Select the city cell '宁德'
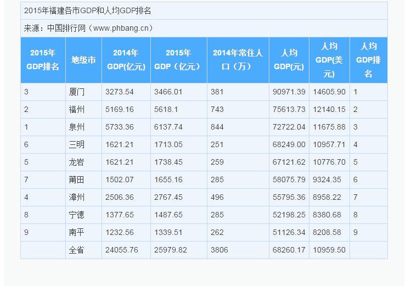This screenshot has height=286, width=406. click(x=77, y=215)
